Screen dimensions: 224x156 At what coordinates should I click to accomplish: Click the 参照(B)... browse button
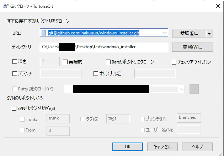click(x=189, y=33)
